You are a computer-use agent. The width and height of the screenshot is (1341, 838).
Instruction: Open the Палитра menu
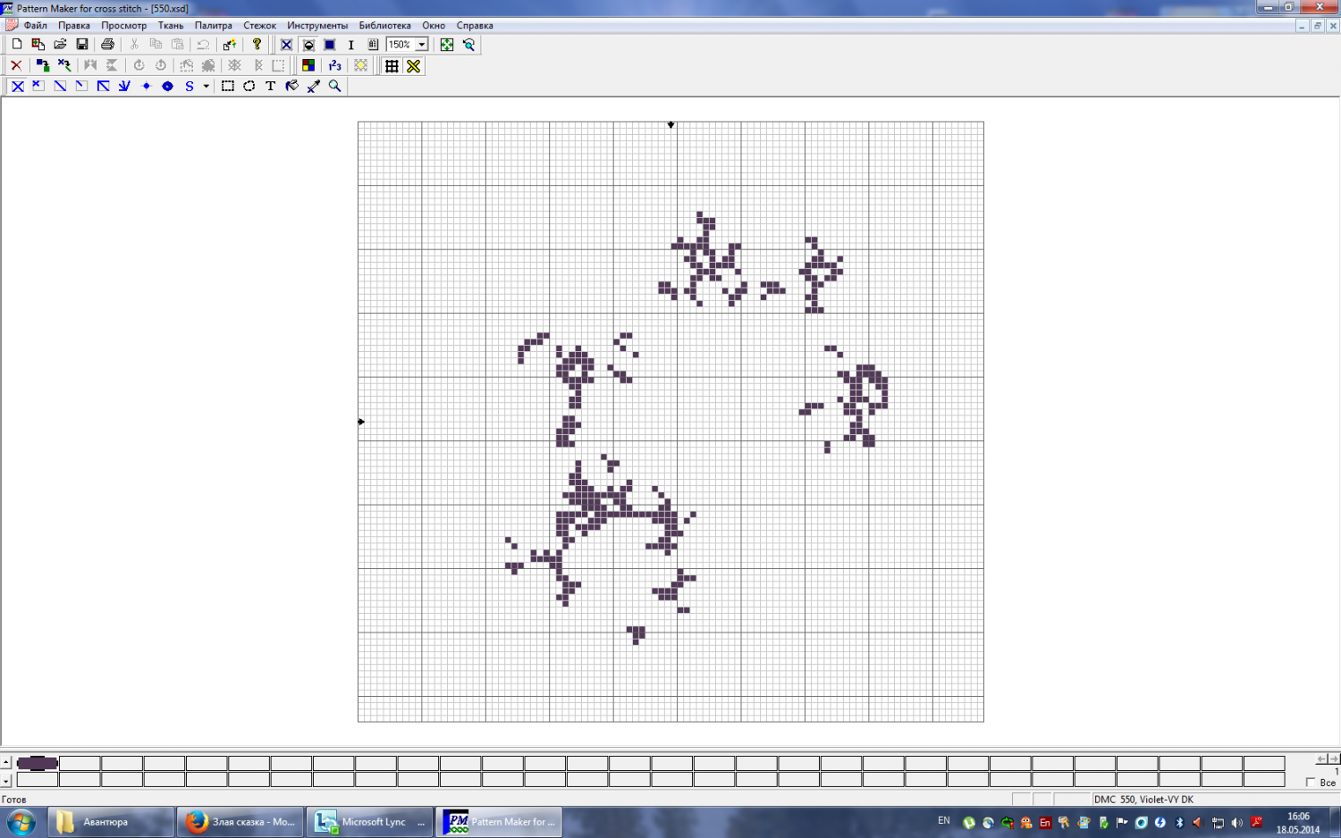coord(213,26)
